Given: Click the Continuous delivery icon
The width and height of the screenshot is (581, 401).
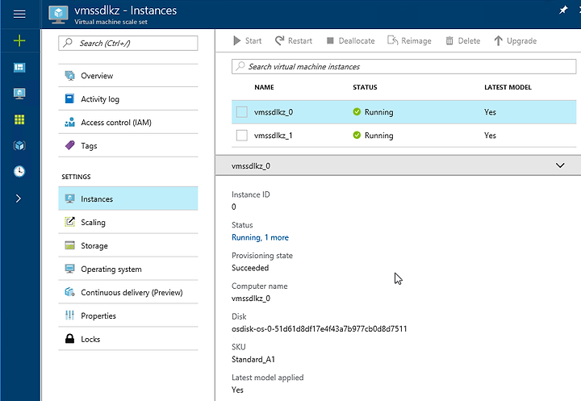Looking at the screenshot, I should (x=69, y=292).
